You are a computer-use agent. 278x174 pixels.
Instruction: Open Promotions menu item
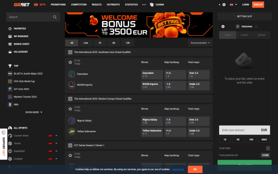pyautogui.click(x=58, y=5)
